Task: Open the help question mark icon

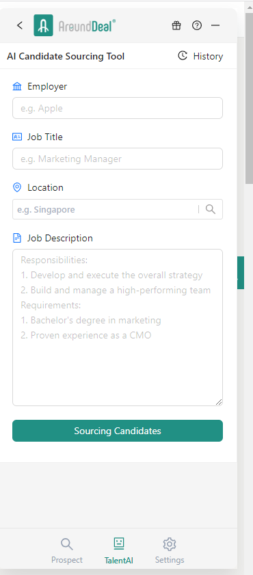Action: coord(197,25)
